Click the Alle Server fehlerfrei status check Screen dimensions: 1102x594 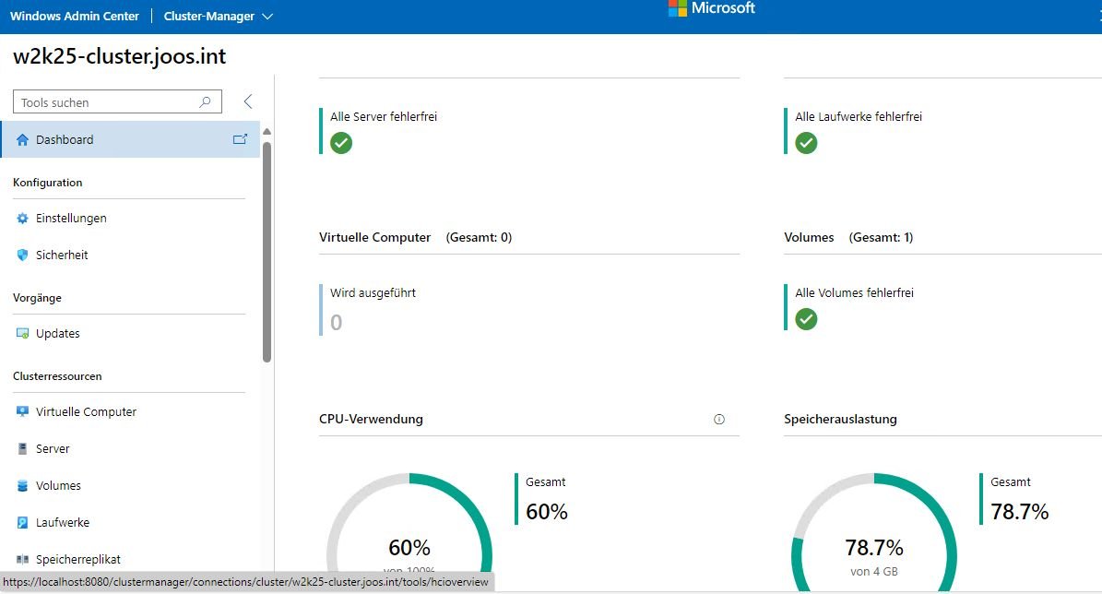[x=342, y=143]
